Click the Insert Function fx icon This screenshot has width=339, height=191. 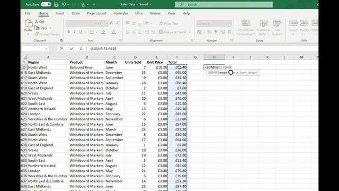pyautogui.click(x=81, y=48)
